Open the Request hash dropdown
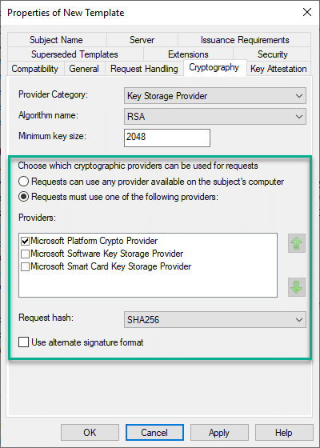Image resolution: width=320 pixels, height=448 pixels. pyautogui.click(x=215, y=319)
